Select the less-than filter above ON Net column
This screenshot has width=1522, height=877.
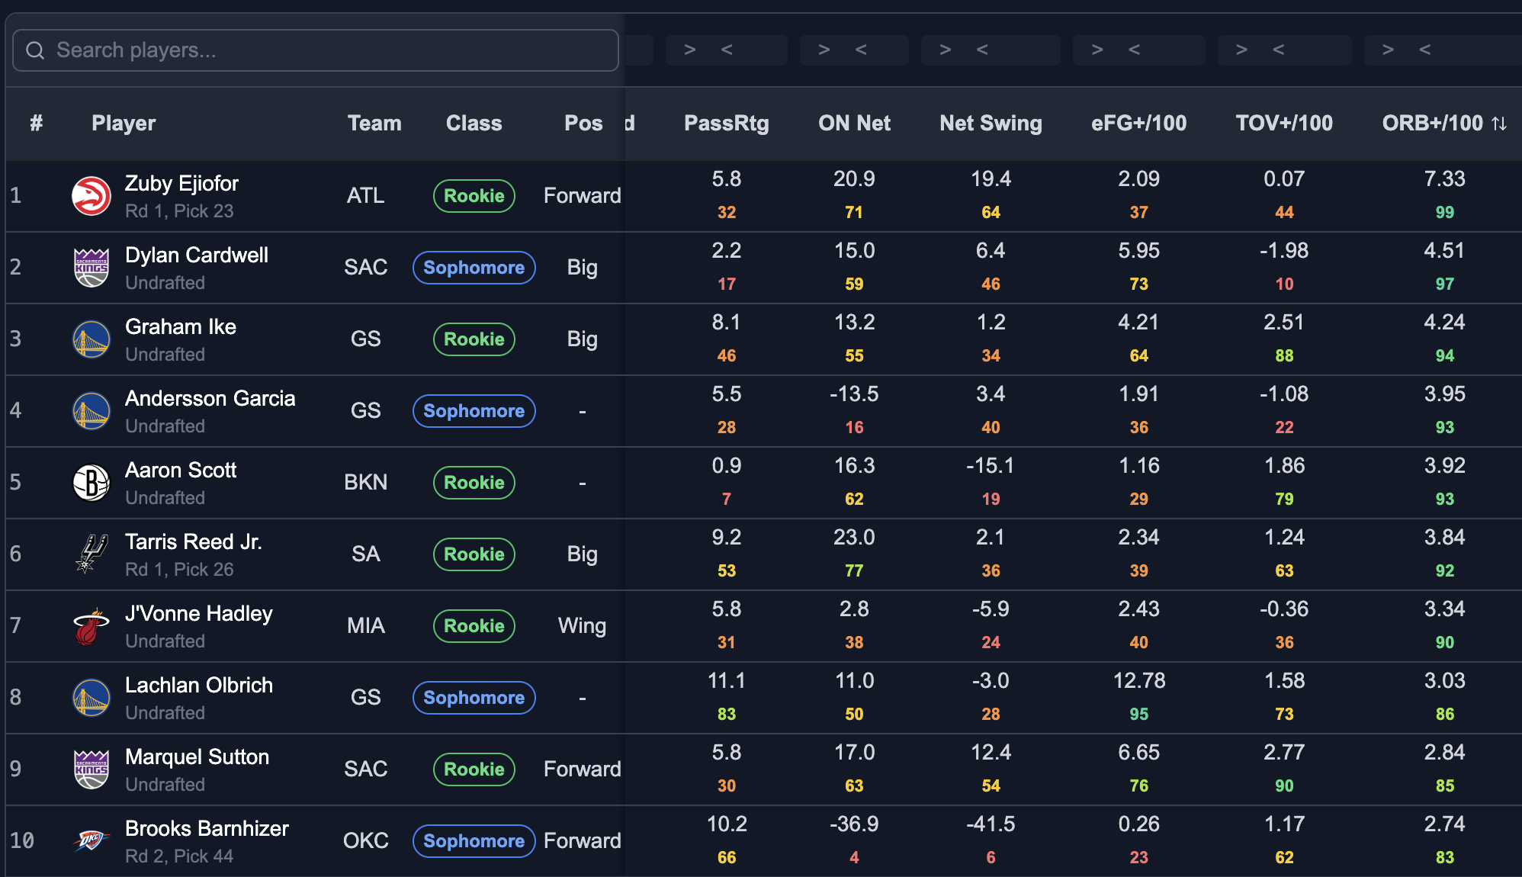861,50
